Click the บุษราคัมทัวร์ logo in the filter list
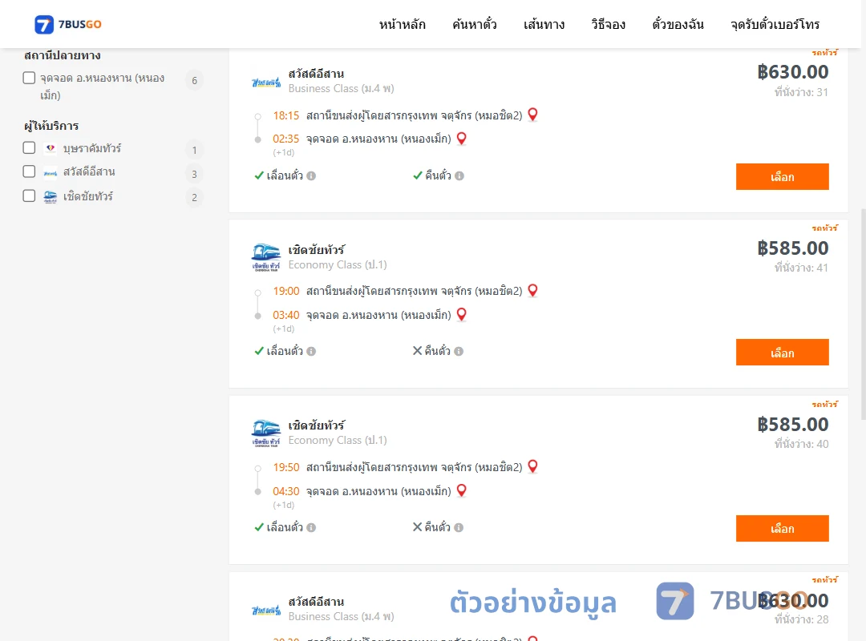866x641 pixels. (x=51, y=148)
